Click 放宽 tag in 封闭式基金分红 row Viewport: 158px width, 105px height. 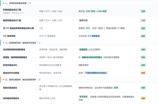(x=143, y=65)
